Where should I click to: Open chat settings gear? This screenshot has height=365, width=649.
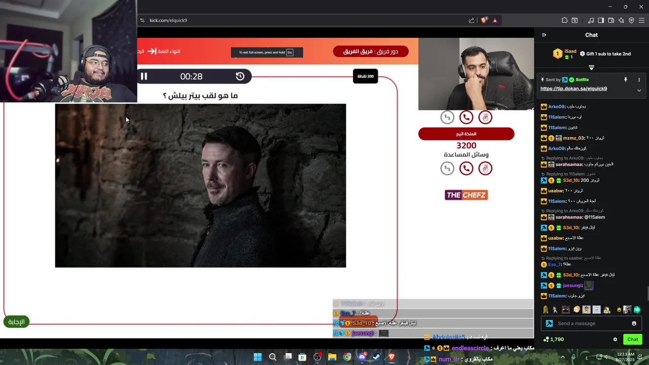coord(615,340)
